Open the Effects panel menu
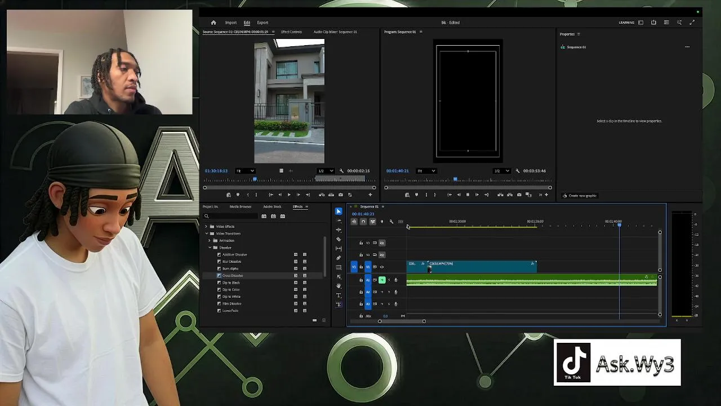 pos(306,207)
